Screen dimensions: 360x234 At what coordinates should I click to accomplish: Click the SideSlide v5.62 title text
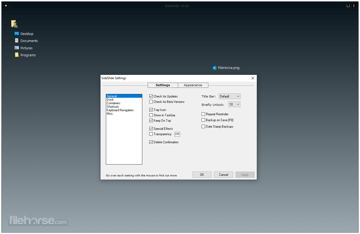tap(177, 6)
